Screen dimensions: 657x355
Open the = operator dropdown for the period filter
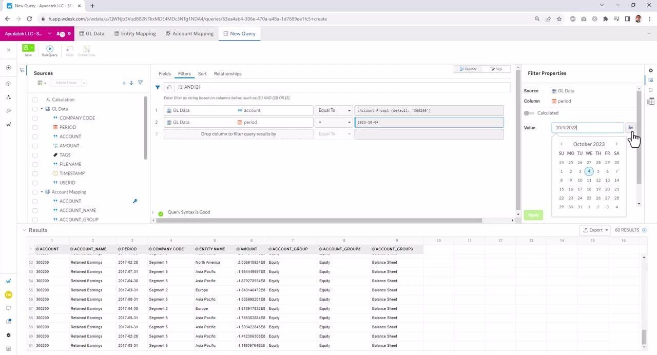coord(334,122)
